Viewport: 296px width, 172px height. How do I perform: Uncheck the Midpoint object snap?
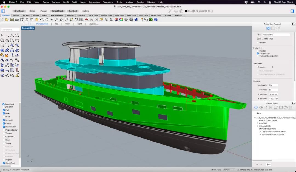4,120
